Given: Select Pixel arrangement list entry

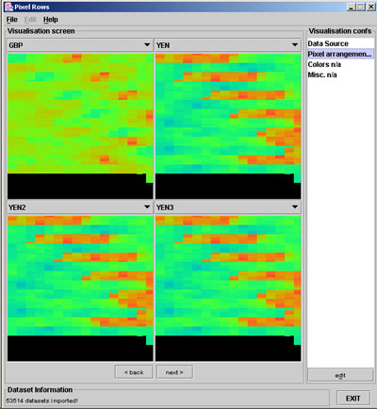Looking at the screenshot, I should (x=340, y=54).
